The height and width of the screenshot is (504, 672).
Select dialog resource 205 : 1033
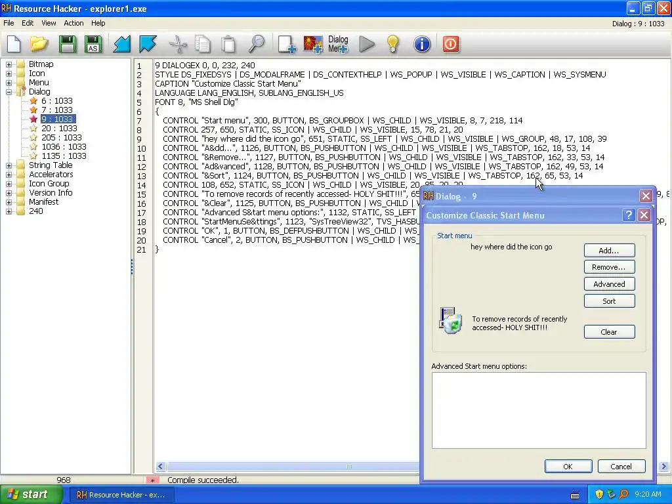(61, 138)
